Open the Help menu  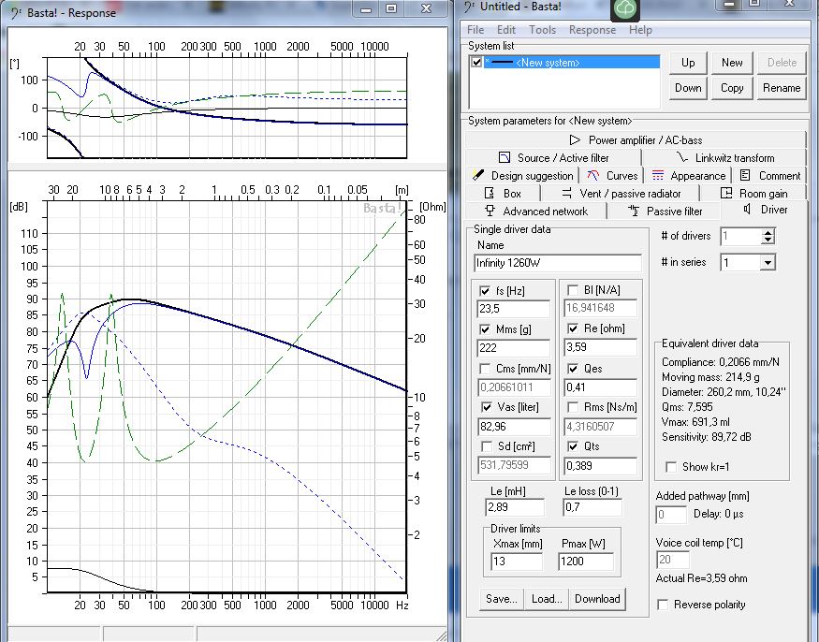pyautogui.click(x=640, y=30)
